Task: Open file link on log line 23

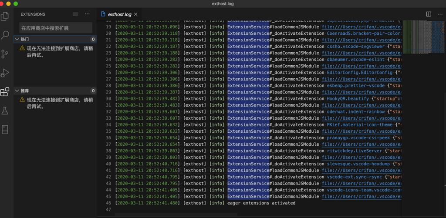Action: tap(362, 53)
